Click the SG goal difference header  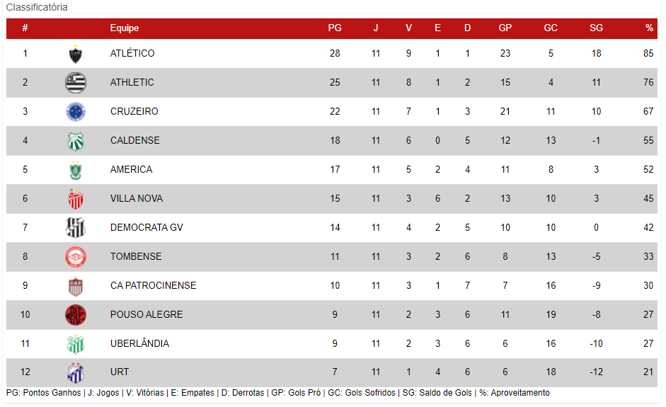[x=596, y=28]
